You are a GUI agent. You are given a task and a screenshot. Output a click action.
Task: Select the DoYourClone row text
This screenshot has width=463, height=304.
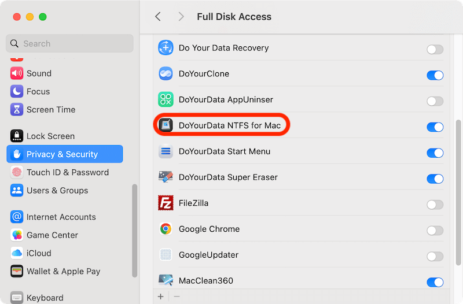click(204, 74)
